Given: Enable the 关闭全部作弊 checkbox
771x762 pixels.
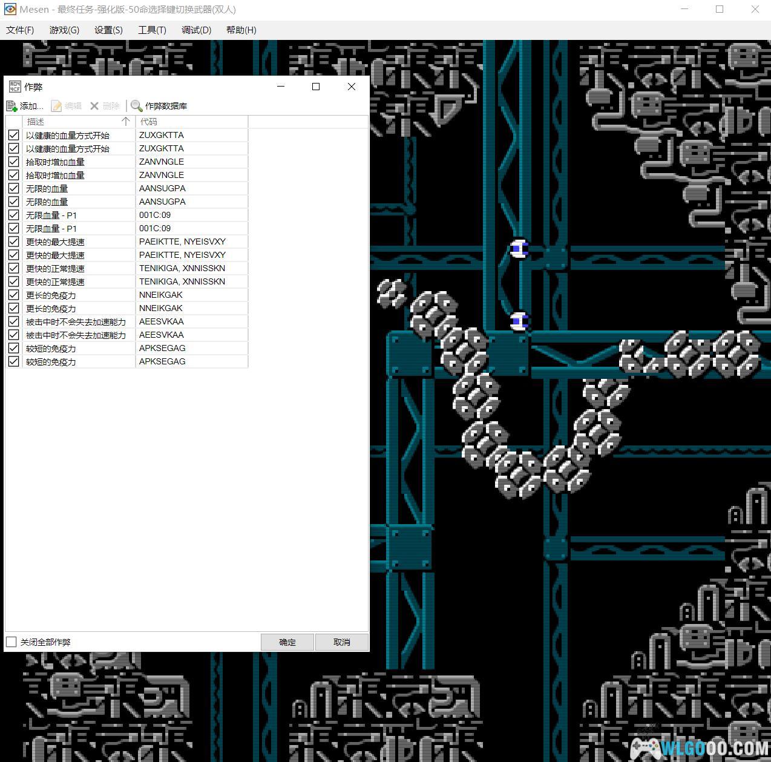Looking at the screenshot, I should [x=11, y=642].
